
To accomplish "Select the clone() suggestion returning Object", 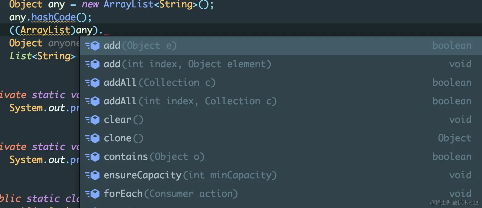I will tap(123, 138).
